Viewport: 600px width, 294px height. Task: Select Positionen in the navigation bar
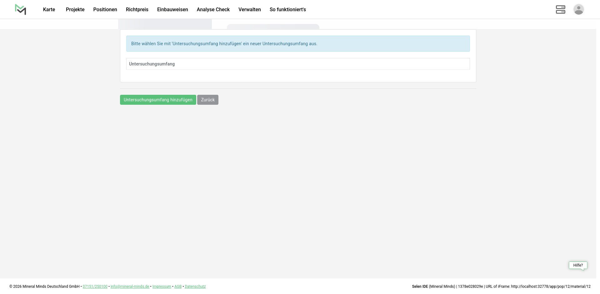click(105, 10)
